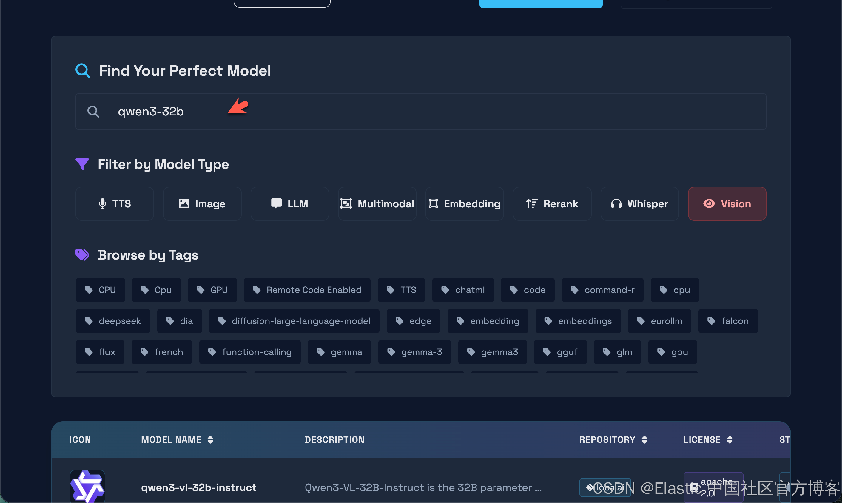Toggle the TTS model type filter
This screenshot has width=842, height=503.
pyautogui.click(x=115, y=204)
